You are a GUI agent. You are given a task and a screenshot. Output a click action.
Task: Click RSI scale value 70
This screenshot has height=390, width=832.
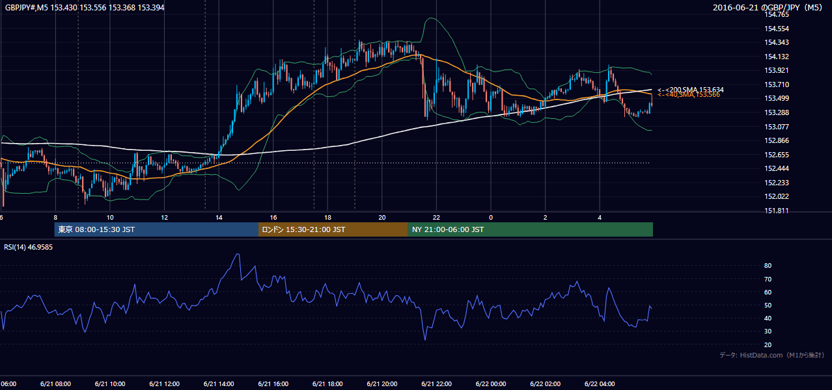pos(768,279)
